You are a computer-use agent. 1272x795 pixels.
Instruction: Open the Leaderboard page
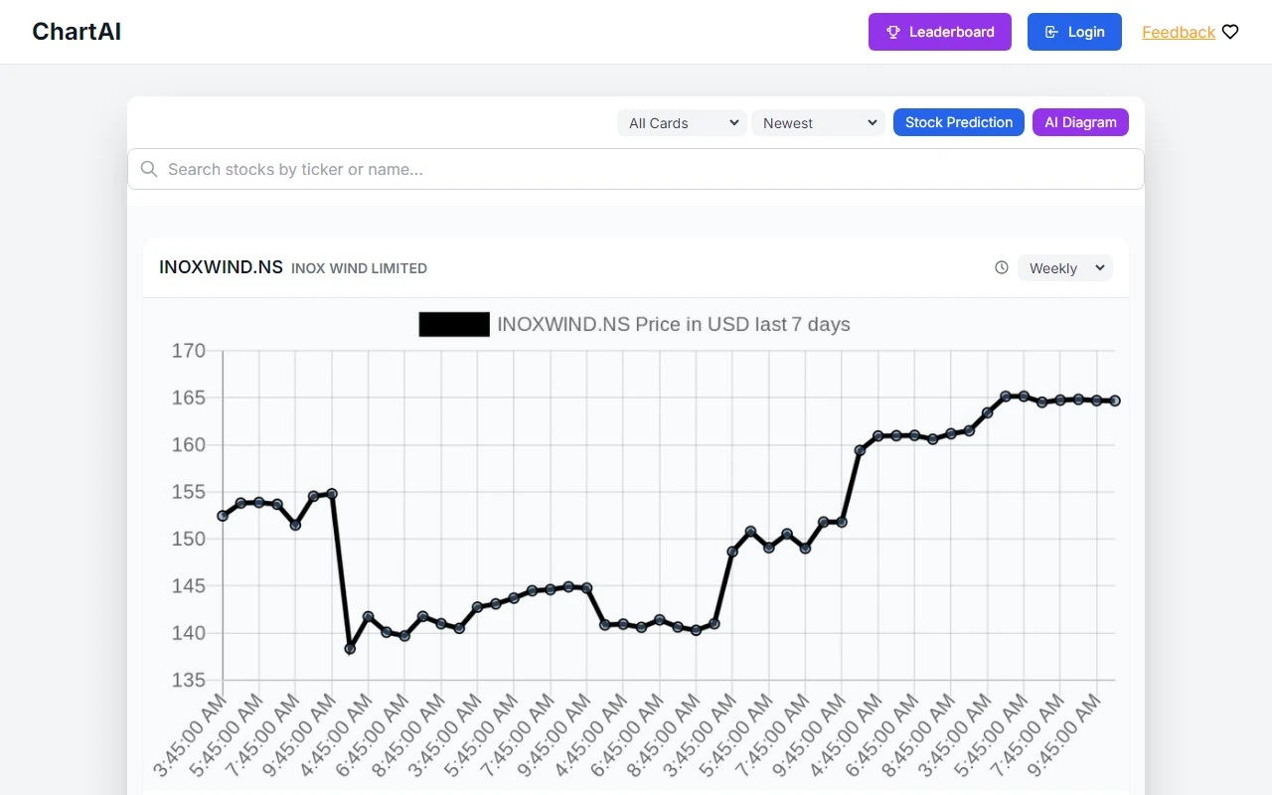point(940,32)
